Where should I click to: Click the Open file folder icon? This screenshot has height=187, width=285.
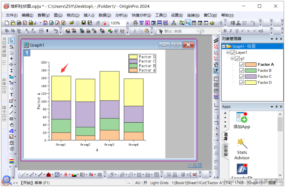pyautogui.click(x=72, y=23)
